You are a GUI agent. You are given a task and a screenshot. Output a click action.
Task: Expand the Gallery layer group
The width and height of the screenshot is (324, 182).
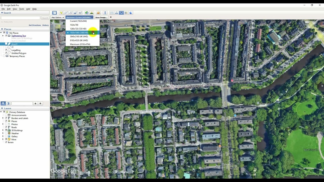point(3,136)
